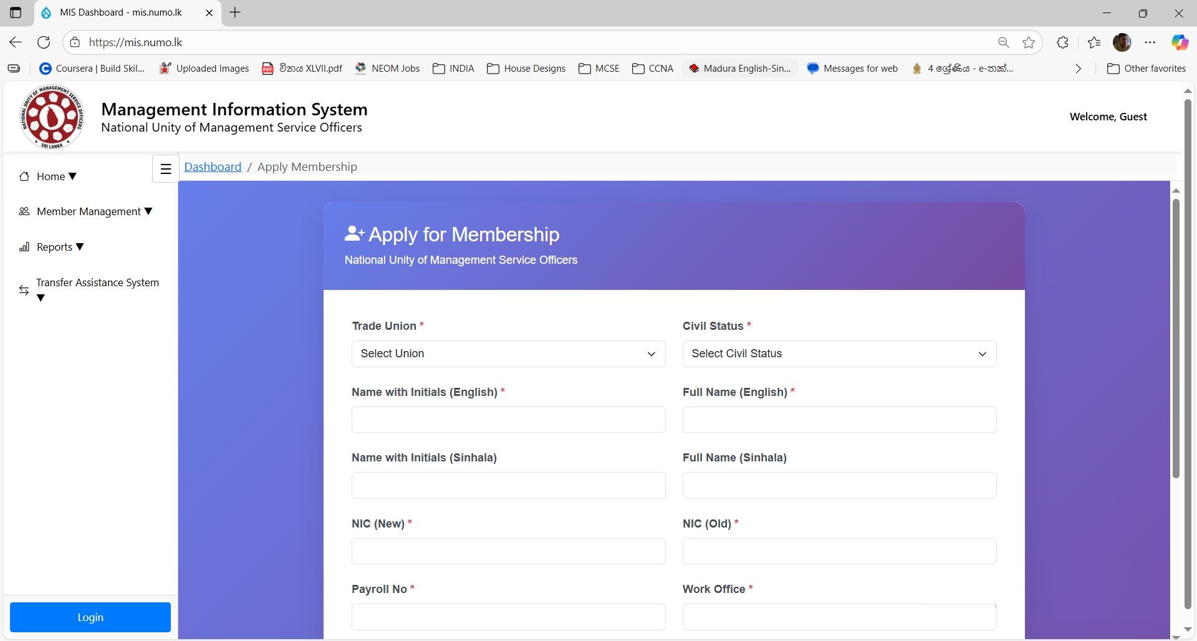The height and width of the screenshot is (641, 1197).
Task: Open the Trade Union select dropdown
Action: pos(508,354)
